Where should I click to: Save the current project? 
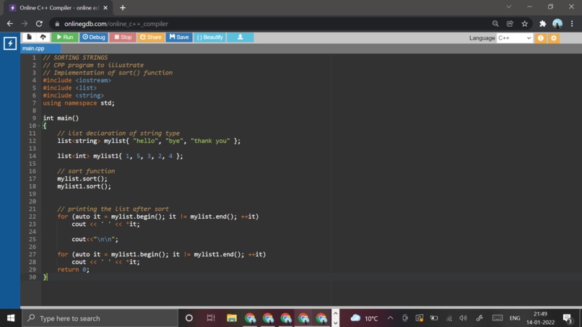click(179, 37)
